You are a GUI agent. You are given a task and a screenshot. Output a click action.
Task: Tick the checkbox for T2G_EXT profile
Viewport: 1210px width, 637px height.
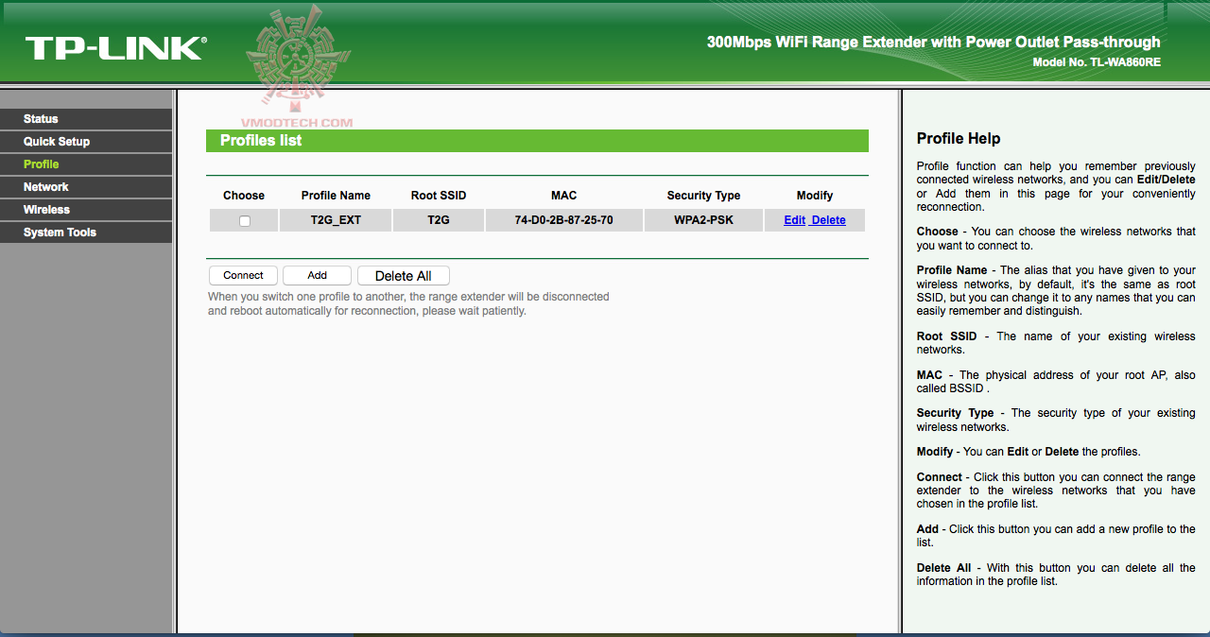(x=245, y=221)
